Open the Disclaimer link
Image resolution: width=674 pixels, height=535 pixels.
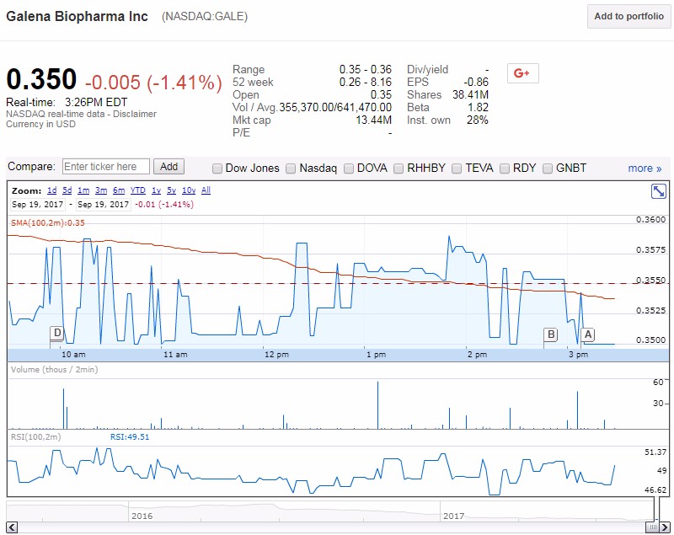135,114
